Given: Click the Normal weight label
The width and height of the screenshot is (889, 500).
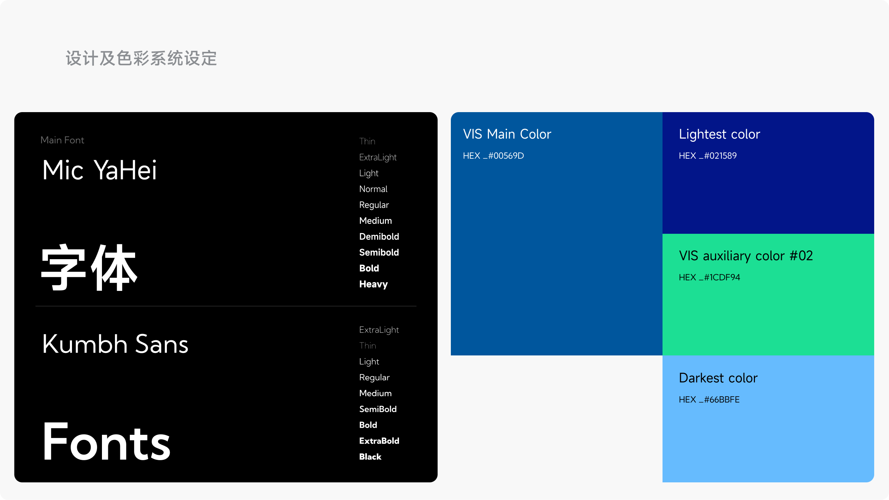Looking at the screenshot, I should tap(373, 189).
